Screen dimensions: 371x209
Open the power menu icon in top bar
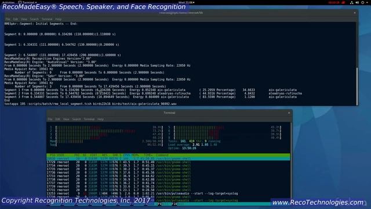(x=362, y=2)
